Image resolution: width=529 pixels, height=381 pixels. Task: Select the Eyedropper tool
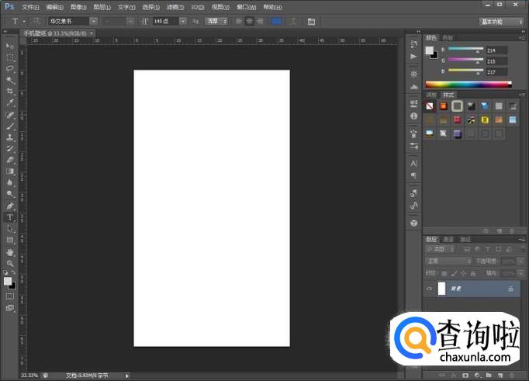tap(11, 102)
